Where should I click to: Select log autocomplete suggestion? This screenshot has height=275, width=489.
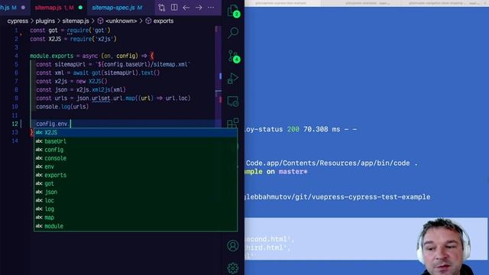point(135,209)
